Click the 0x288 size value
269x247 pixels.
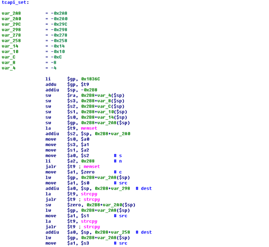88,161
